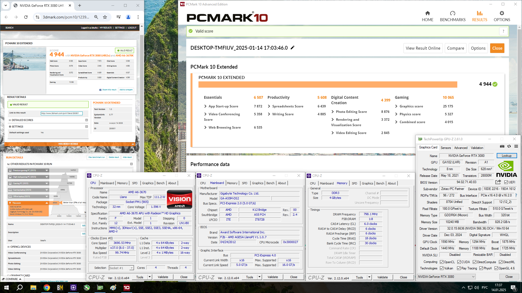Open the PCMark Home page
Viewport: 522px width, 293px height.
pos(427,16)
